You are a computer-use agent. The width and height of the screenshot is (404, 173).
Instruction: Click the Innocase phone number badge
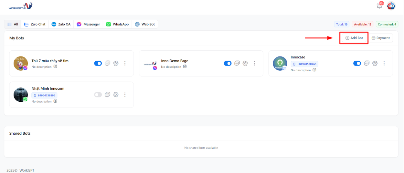coord(304,64)
